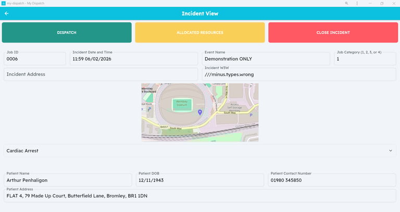Click the Job ID field
This screenshot has width=400, height=212.
click(35, 59)
